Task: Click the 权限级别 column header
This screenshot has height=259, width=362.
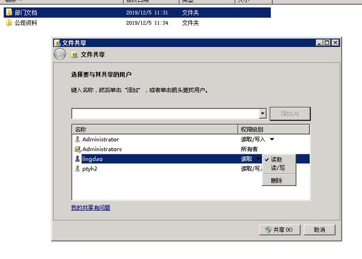Action: point(274,129)
